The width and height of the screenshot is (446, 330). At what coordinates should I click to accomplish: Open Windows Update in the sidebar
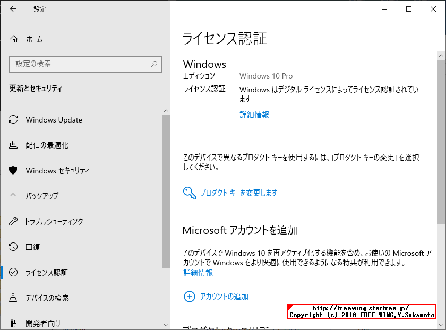tap(53, 120)
